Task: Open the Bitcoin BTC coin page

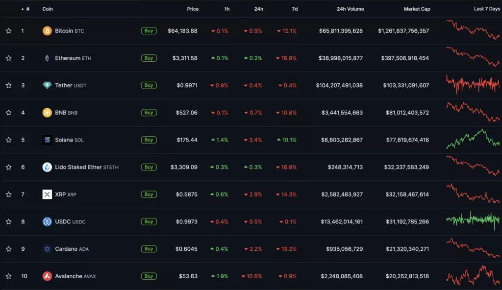Action: (70, 31)
